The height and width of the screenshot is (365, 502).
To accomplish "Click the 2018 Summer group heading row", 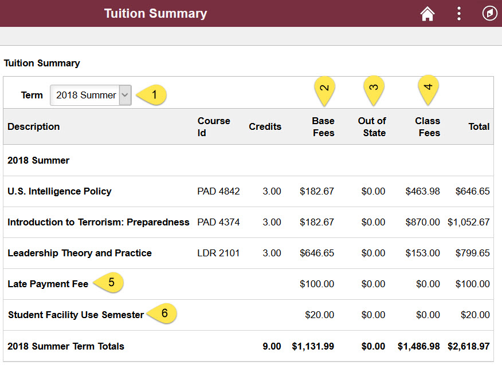I will point(249,160).
